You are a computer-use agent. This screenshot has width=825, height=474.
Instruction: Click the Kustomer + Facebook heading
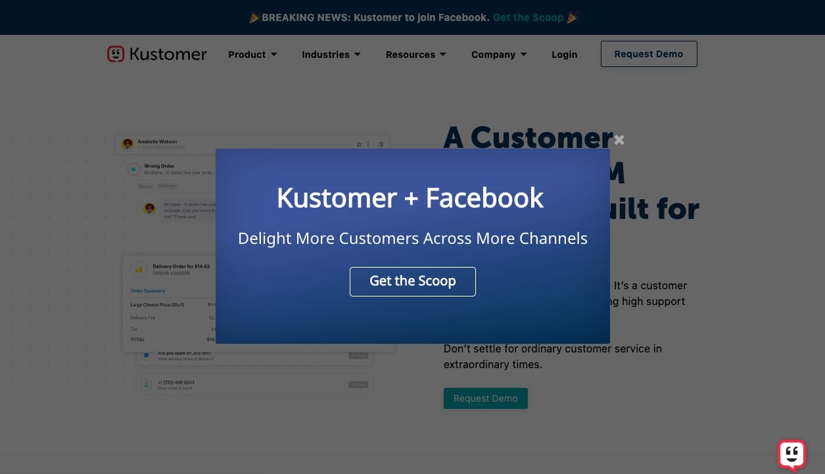[x=410, y=198]
